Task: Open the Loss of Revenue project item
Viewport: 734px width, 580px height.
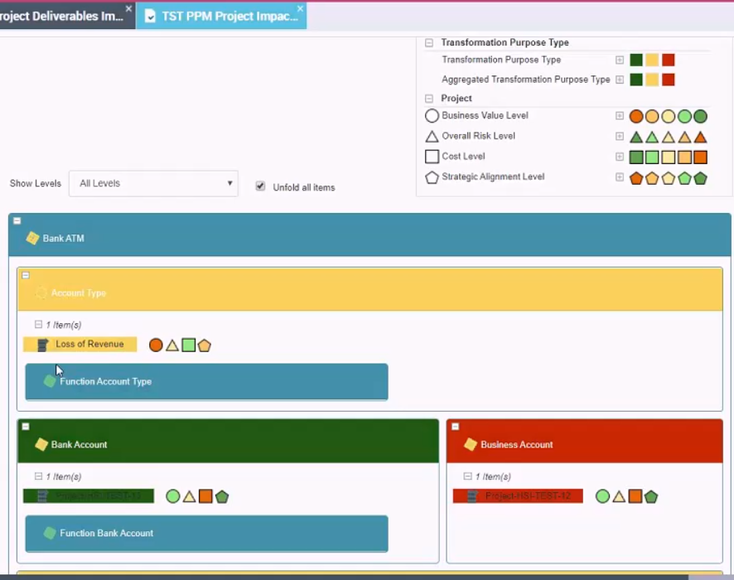Action: click(x=89, y=345)
